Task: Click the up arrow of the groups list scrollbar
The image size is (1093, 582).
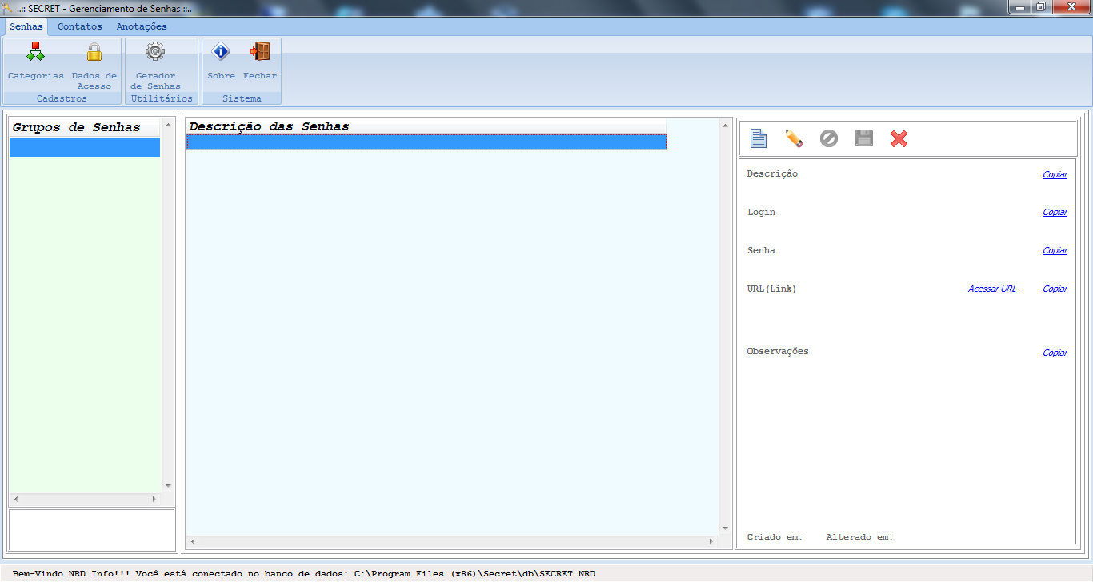Action: [x=168, y=125]
